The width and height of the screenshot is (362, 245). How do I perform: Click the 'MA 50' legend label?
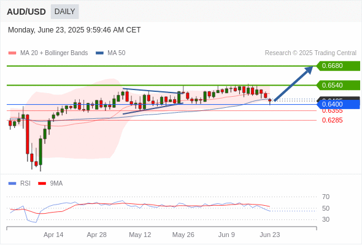coord(117,53)
